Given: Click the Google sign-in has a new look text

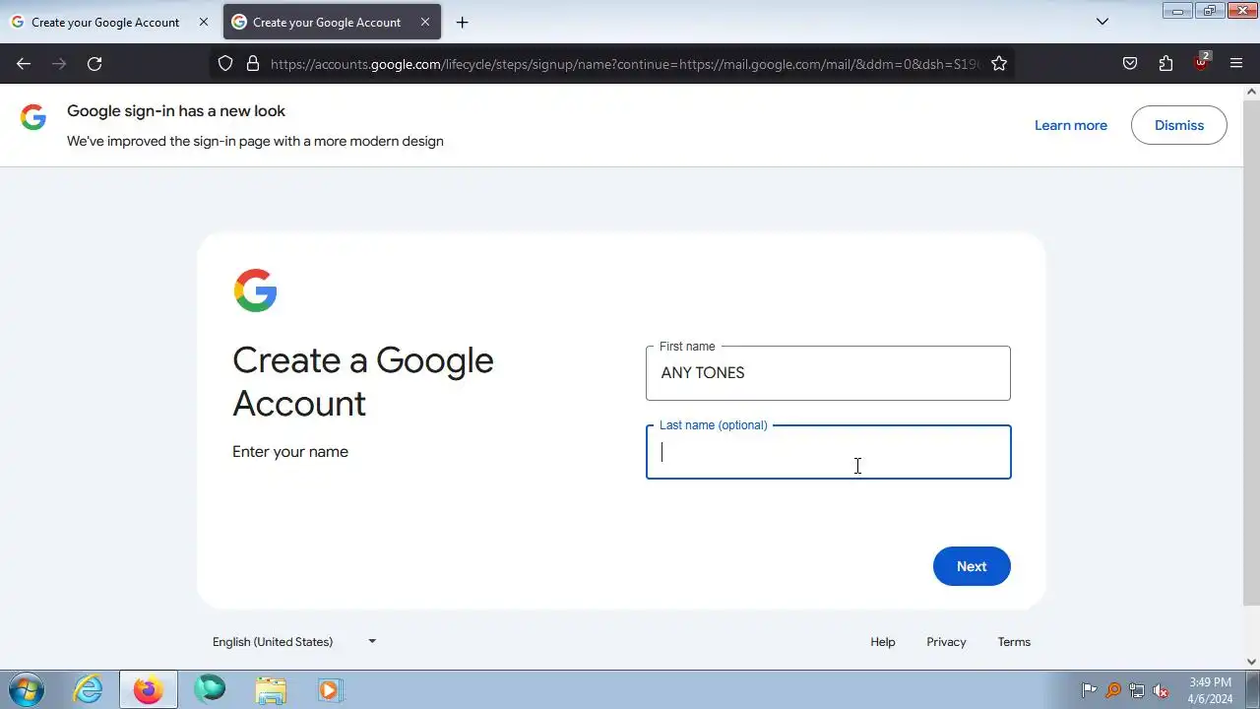Looking at the screenshot, I should [x=176, y=111].
